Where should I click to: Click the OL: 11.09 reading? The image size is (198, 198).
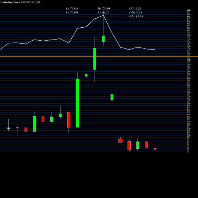click(136, 16)
